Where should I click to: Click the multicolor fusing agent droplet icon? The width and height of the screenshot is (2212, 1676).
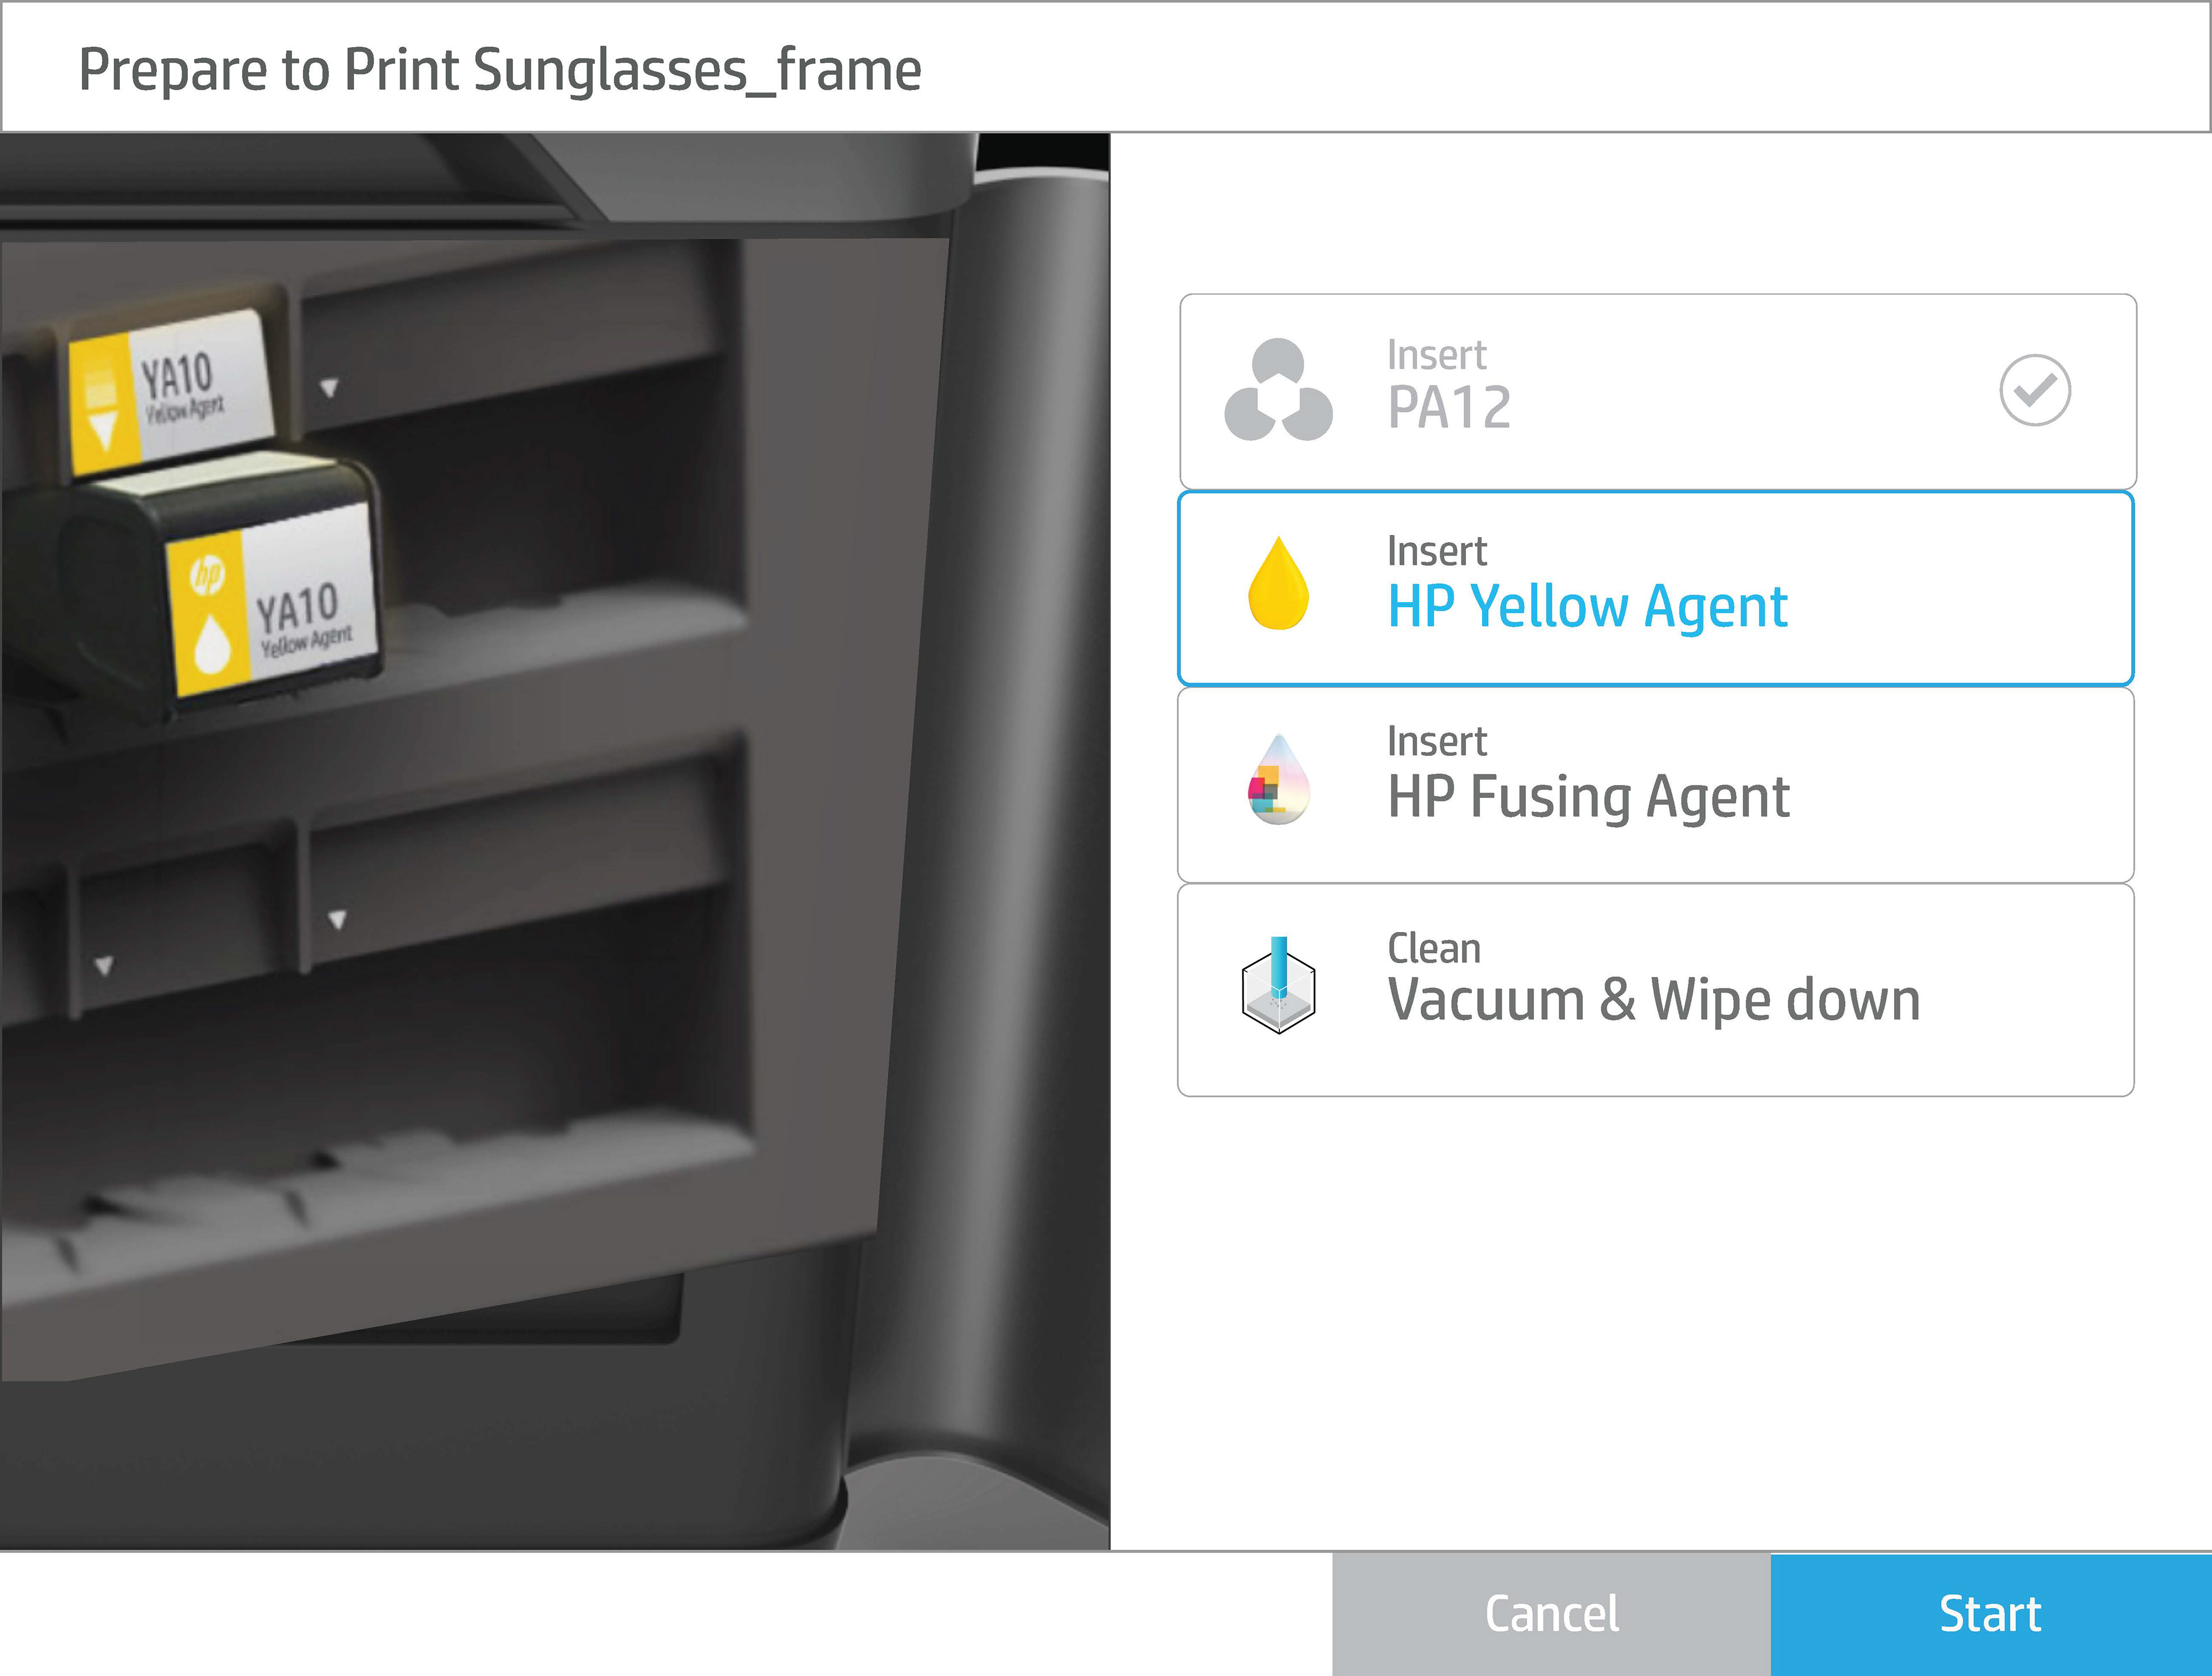tap(1278, 780)
